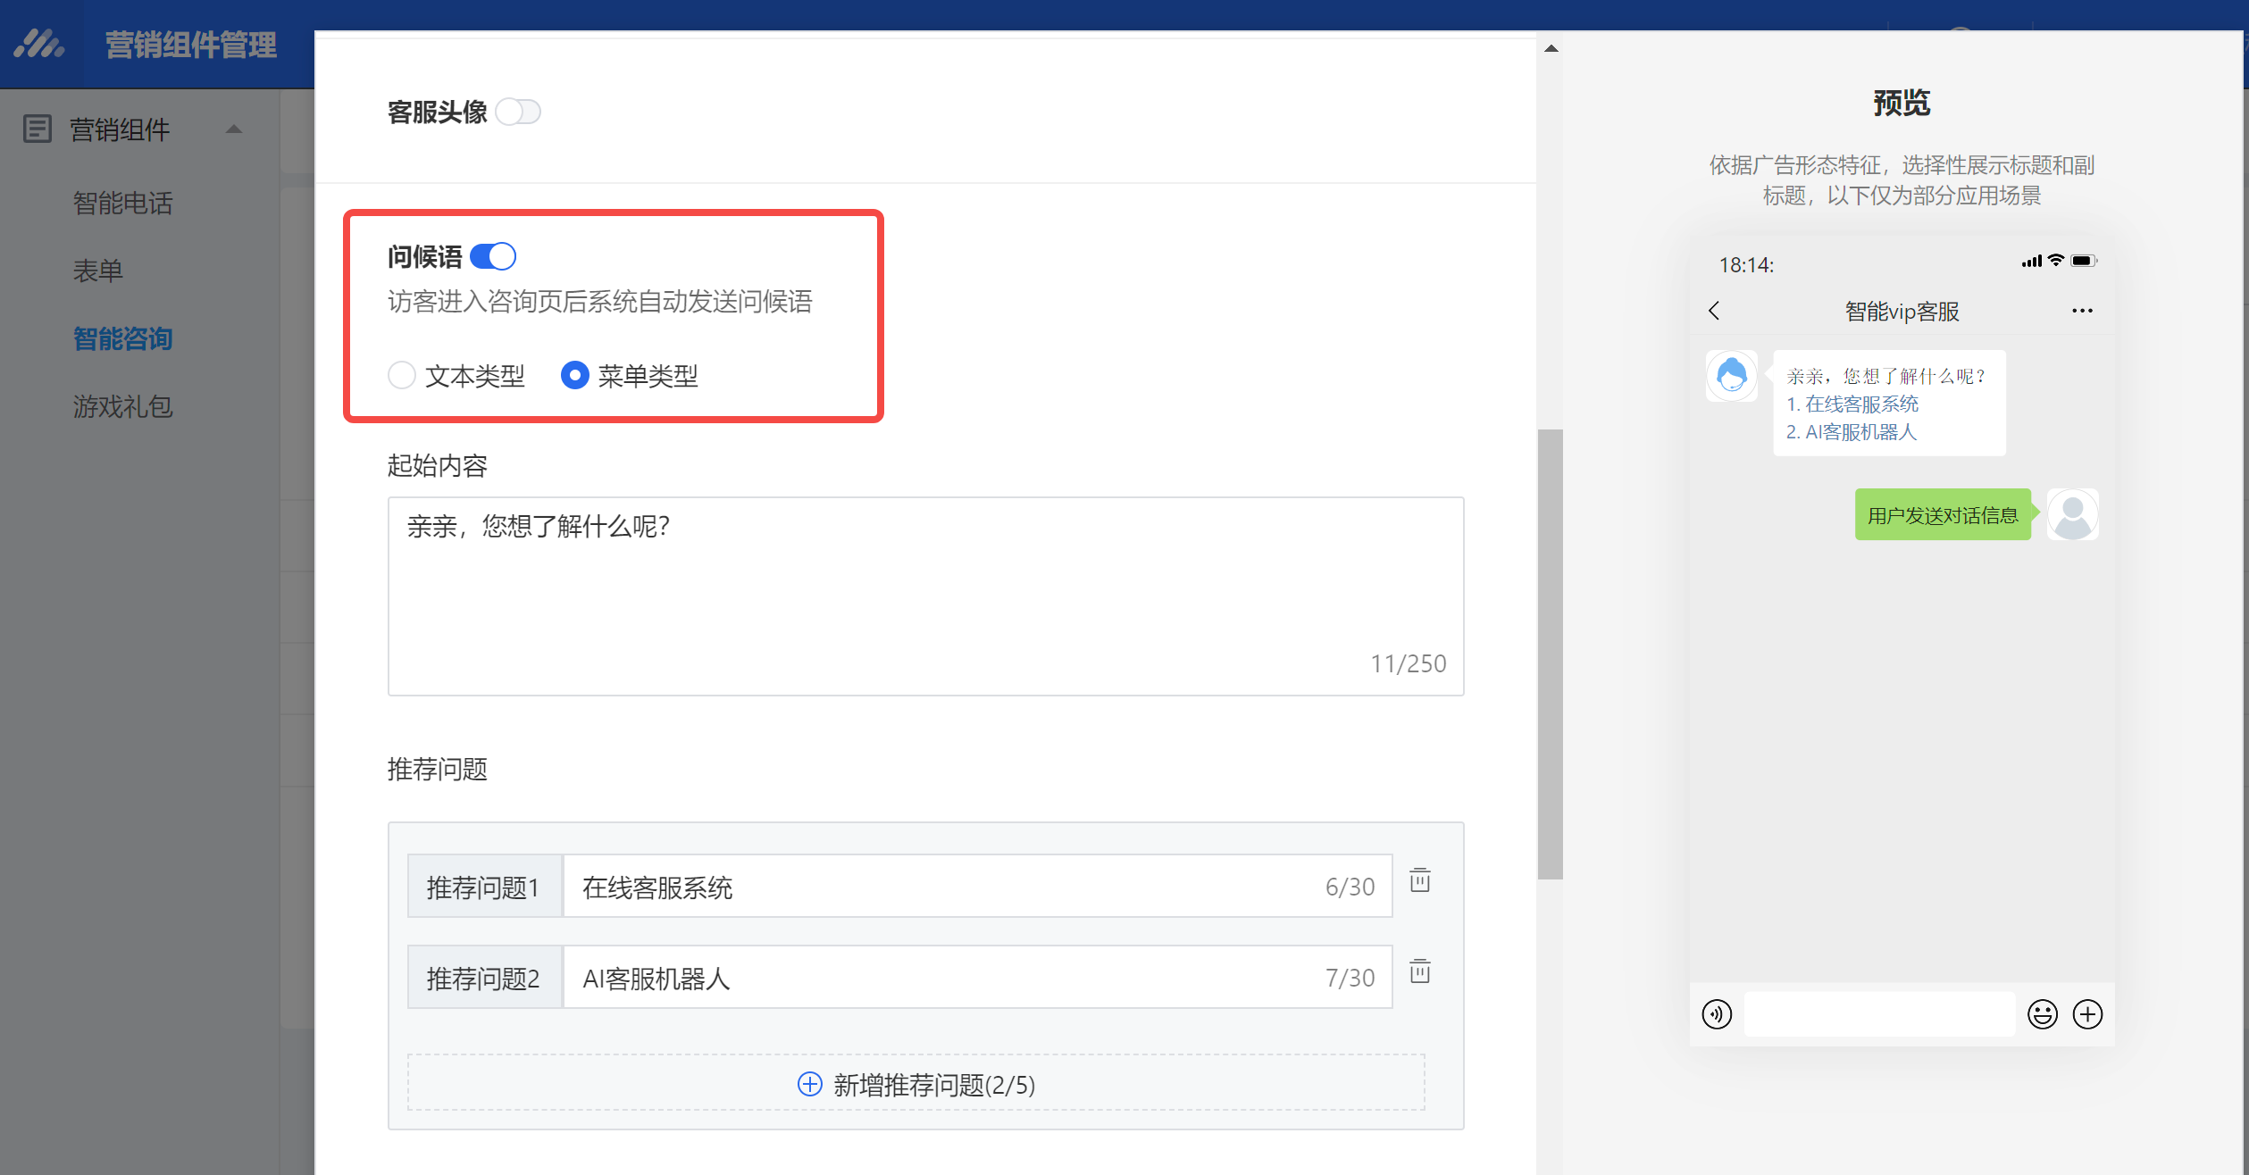Collapse the 营销组件 sidebar section

pyautogui.click(x=234, y=129)
